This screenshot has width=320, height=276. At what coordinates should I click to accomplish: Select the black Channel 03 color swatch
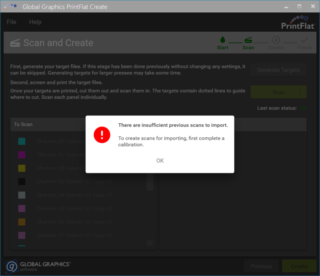[22, 182]
